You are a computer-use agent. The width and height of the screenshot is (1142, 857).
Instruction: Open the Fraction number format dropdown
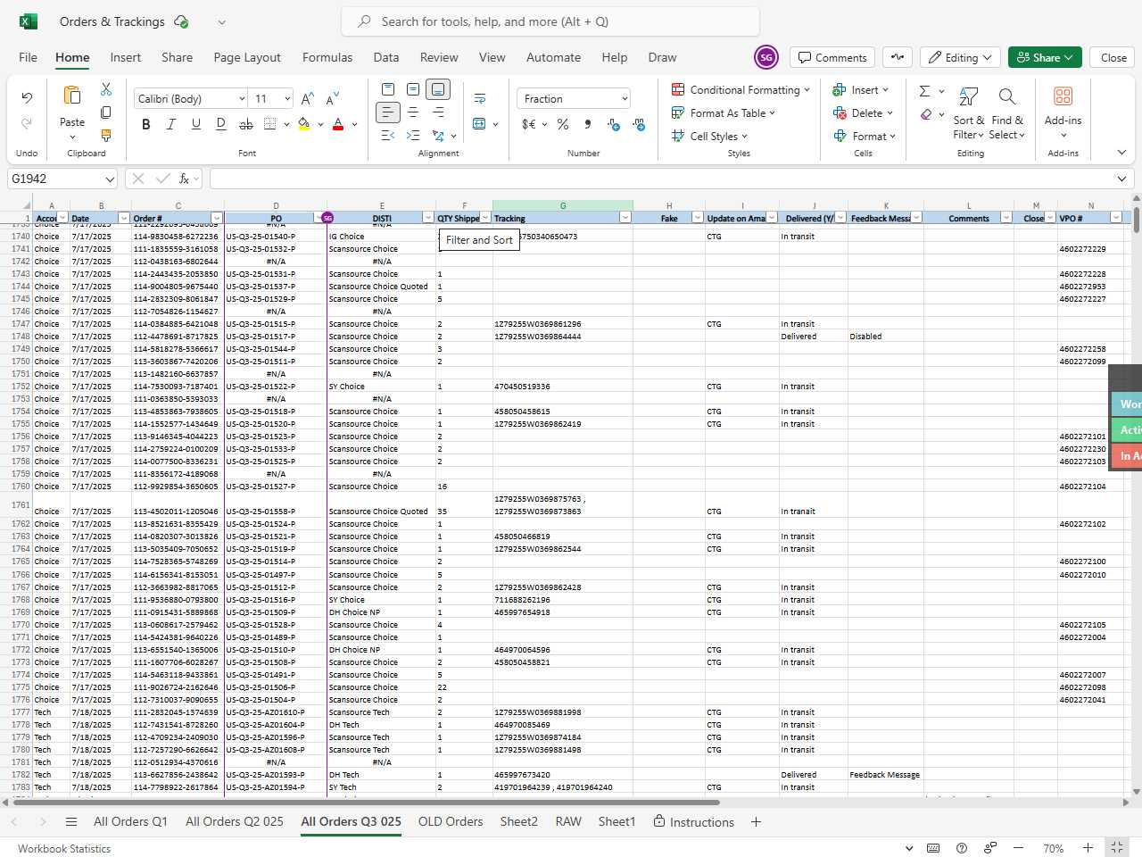pyautogui.click(x=625, y=98)
